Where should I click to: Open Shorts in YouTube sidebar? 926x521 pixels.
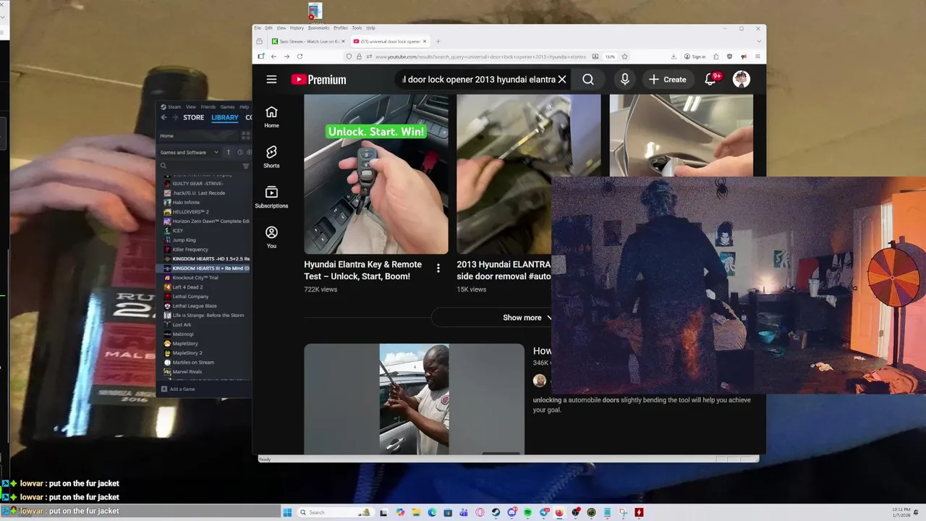(x=271, y=156)
